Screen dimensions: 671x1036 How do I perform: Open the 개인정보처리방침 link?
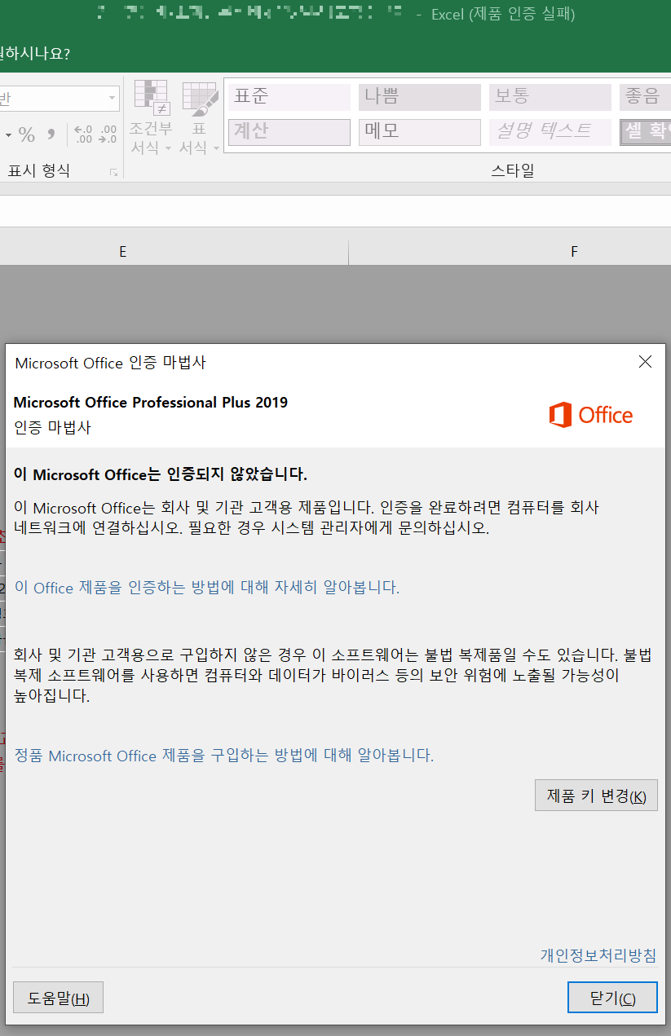(x=598, y=955)
